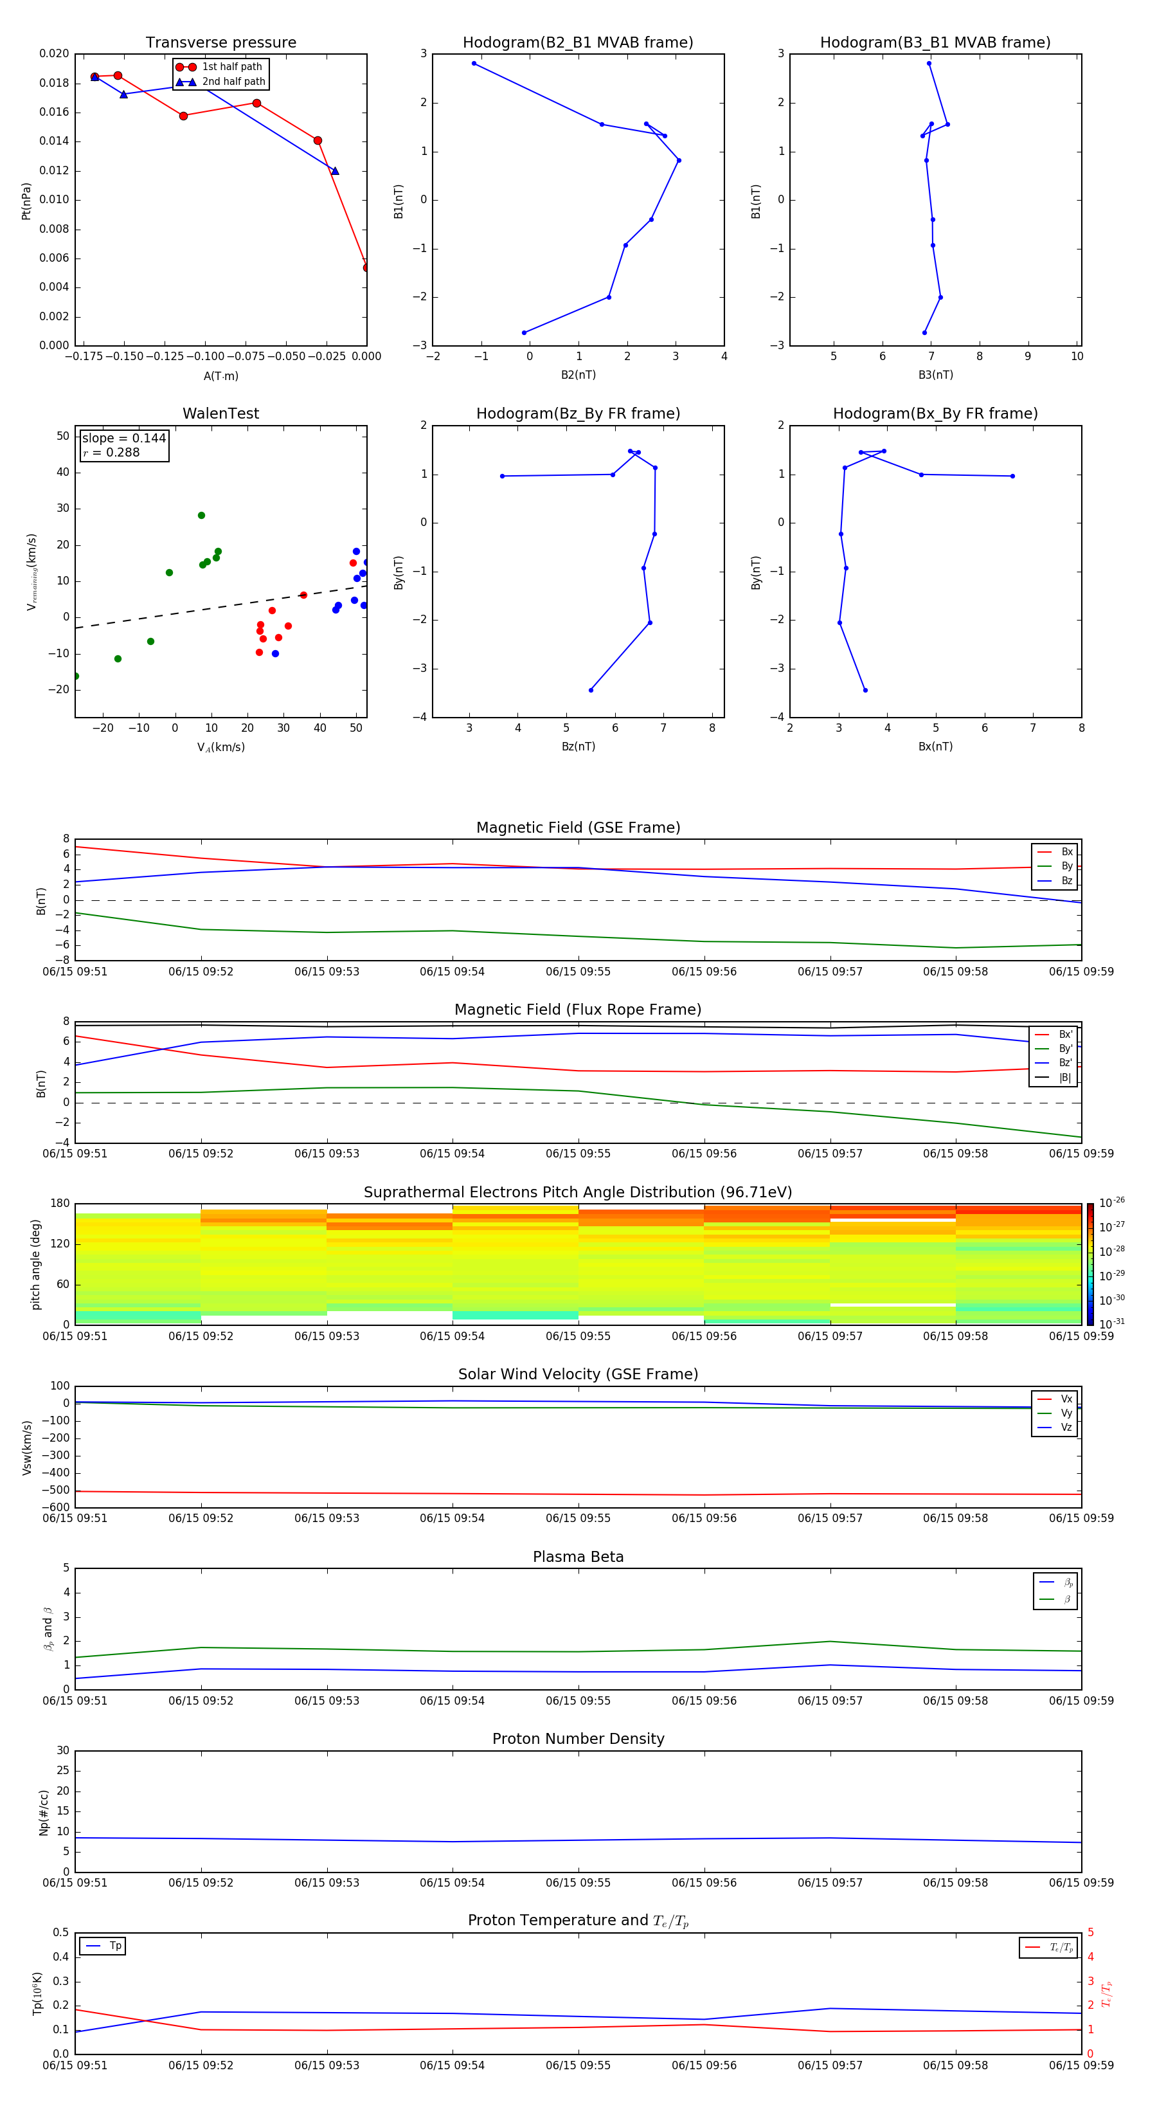Viewport: 1157px width, 2122px height.
Task: Click the "Proton Number Density" title
Action: pyautogui.click(x=578, y=1739)
